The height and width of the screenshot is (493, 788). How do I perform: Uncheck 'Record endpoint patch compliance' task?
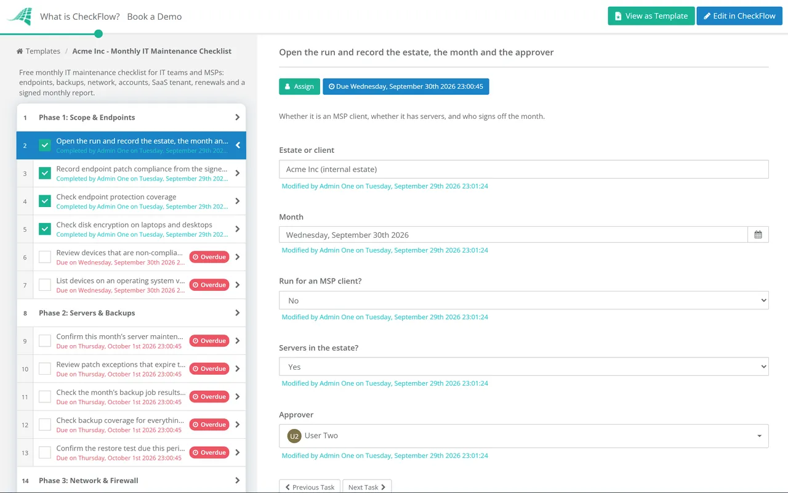click(45, 173)
